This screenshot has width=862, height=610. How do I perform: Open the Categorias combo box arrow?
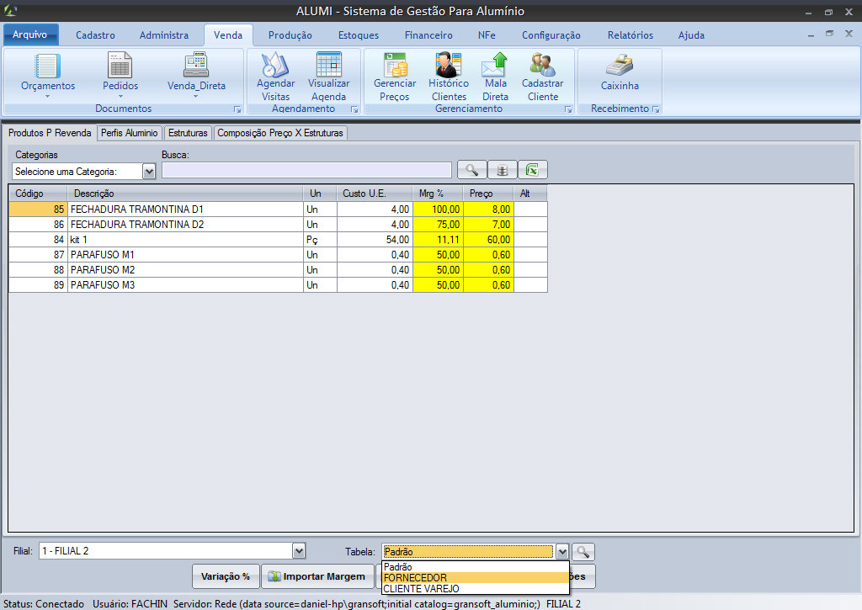point(149,172)
